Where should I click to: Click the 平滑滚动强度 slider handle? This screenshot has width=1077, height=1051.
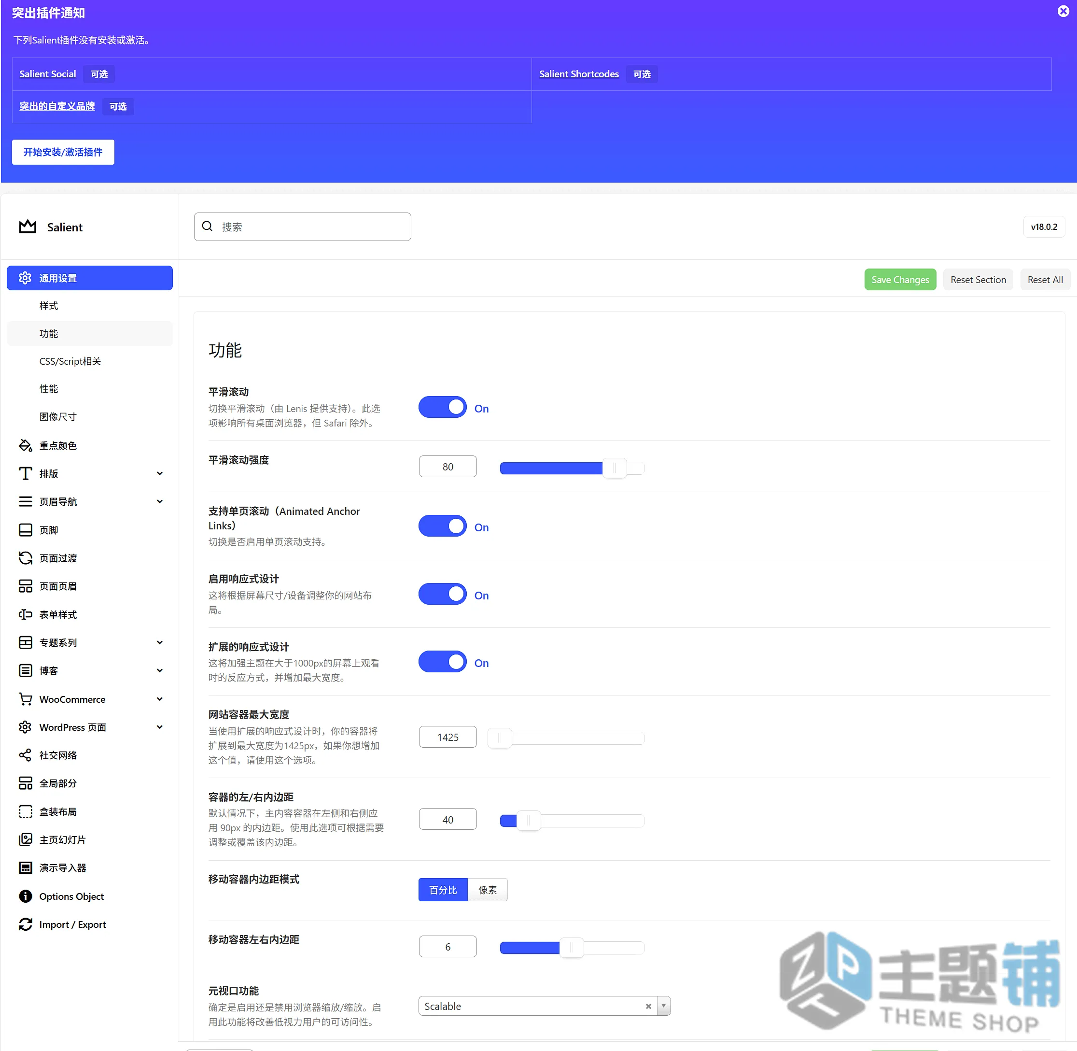[614, 468]
